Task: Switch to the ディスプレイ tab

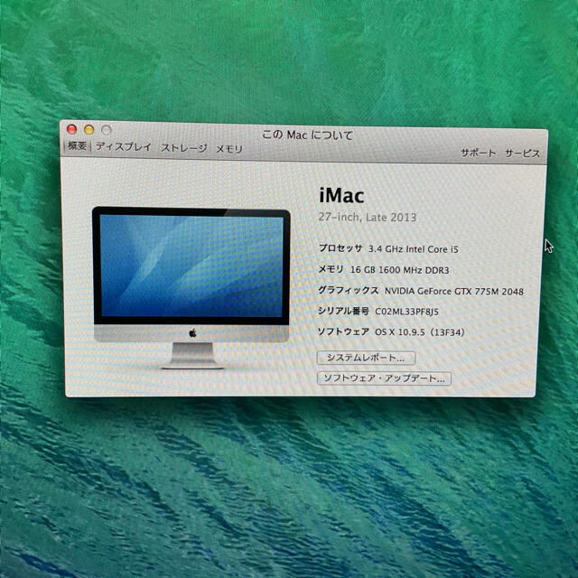Action: (124, 146)
